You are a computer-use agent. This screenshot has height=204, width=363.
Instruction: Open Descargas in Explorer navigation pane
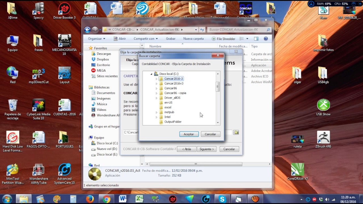click(x=102, y=54)
